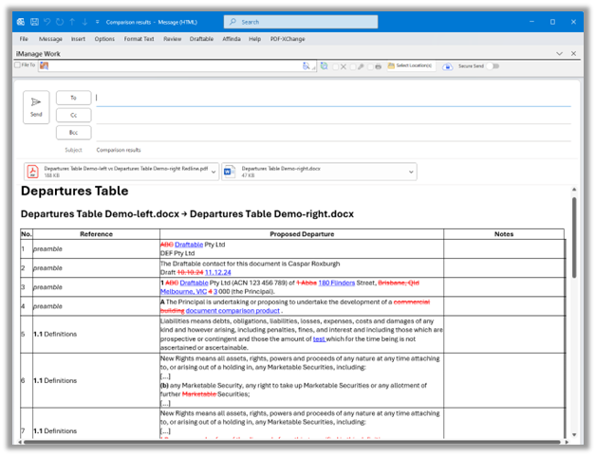596x456 pixels.
Task: Open the Affinda tab
Action: click(x=232, y=39)
